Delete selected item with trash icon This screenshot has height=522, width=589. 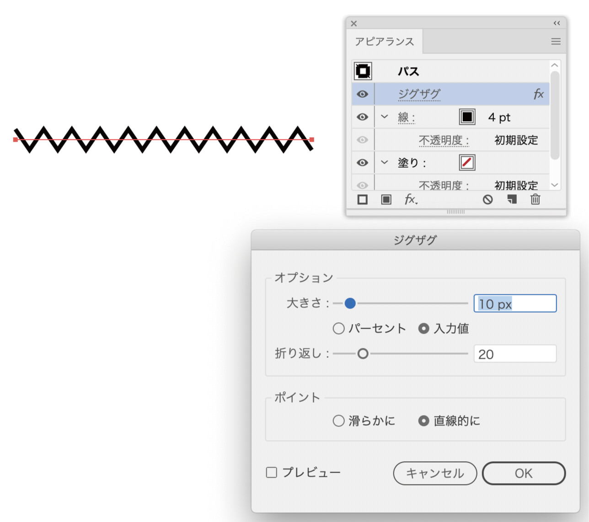point(535,200)
